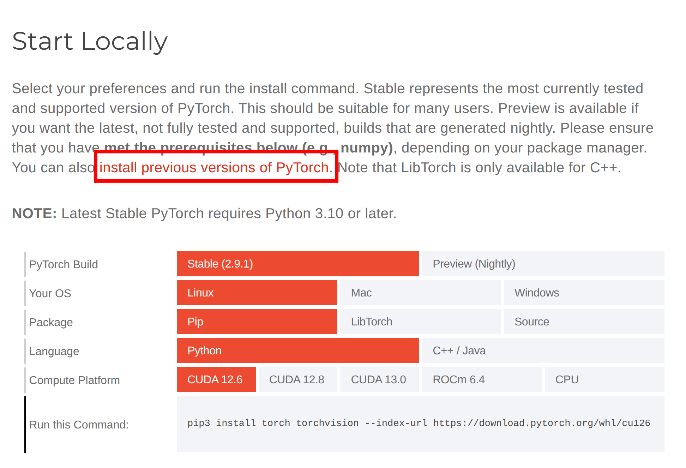Select Source package option
The image size is (686, 468).
(x=584, y=322)
